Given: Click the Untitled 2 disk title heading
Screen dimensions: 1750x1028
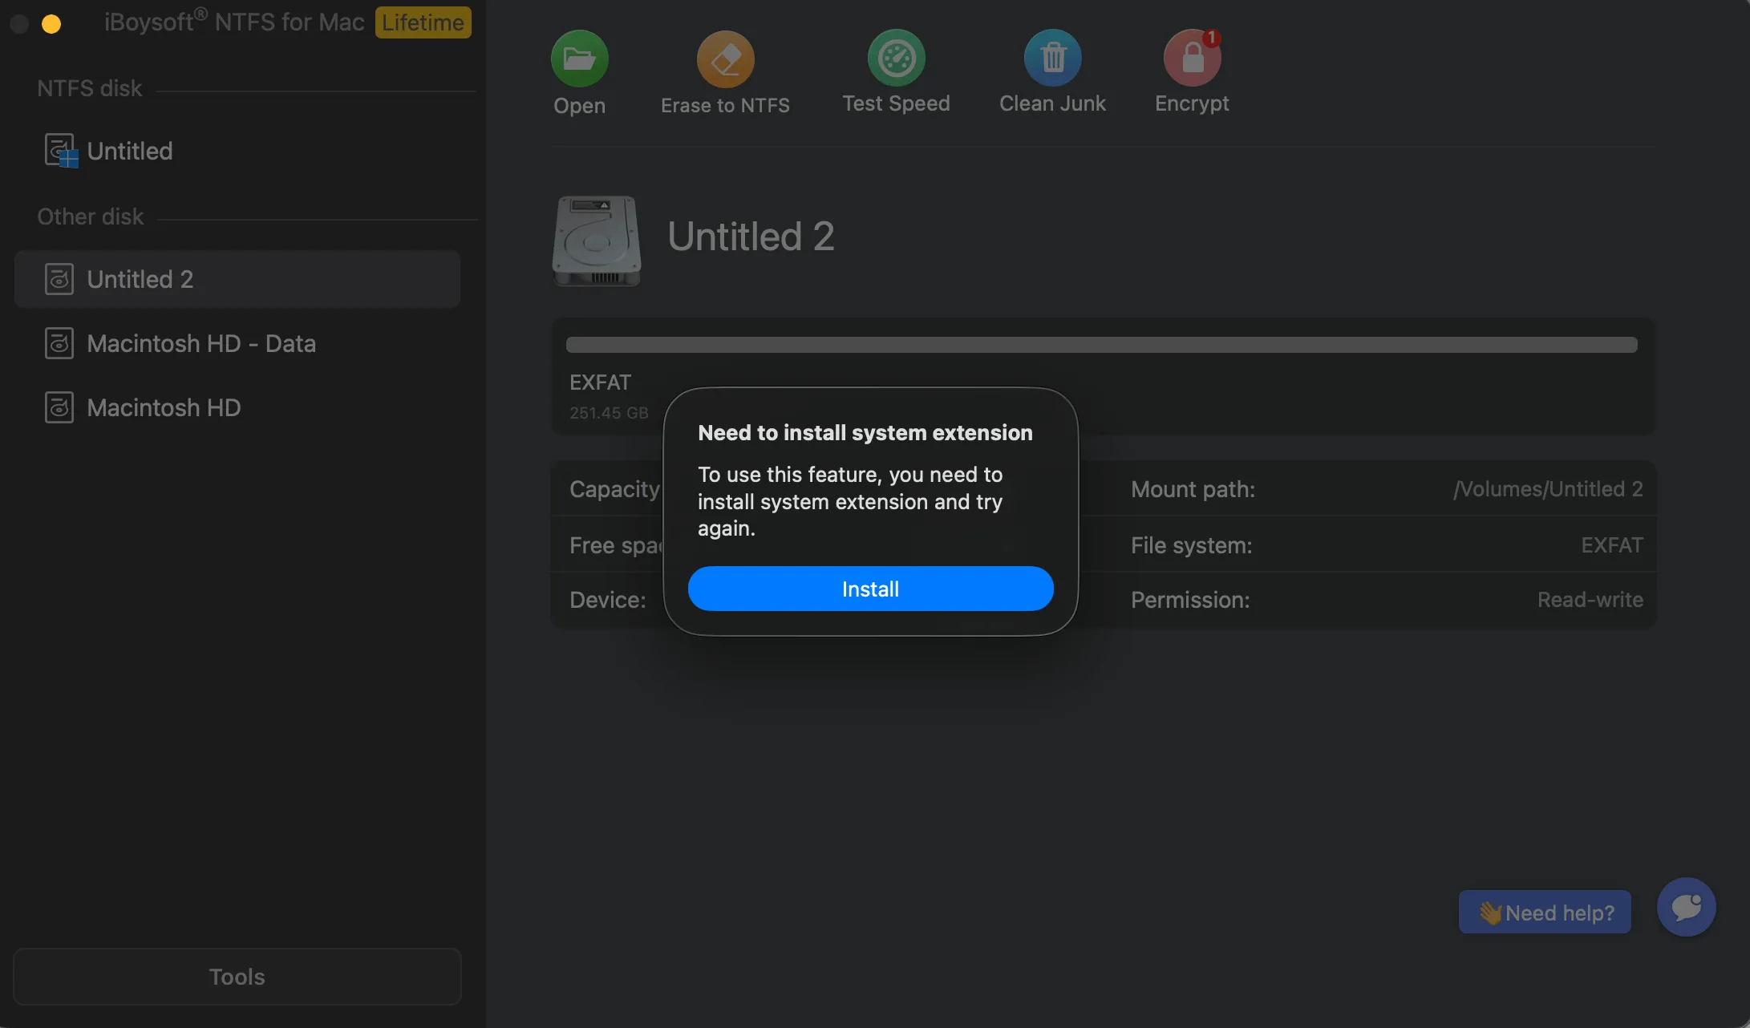Looking at the screenshot, I should [x=751, y=237].
